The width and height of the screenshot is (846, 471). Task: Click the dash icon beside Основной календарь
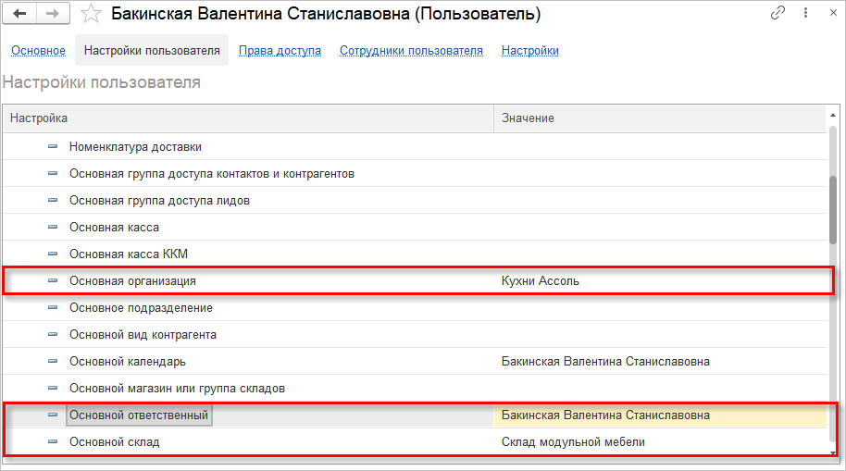pyautogui.click(x=53, y=362)
